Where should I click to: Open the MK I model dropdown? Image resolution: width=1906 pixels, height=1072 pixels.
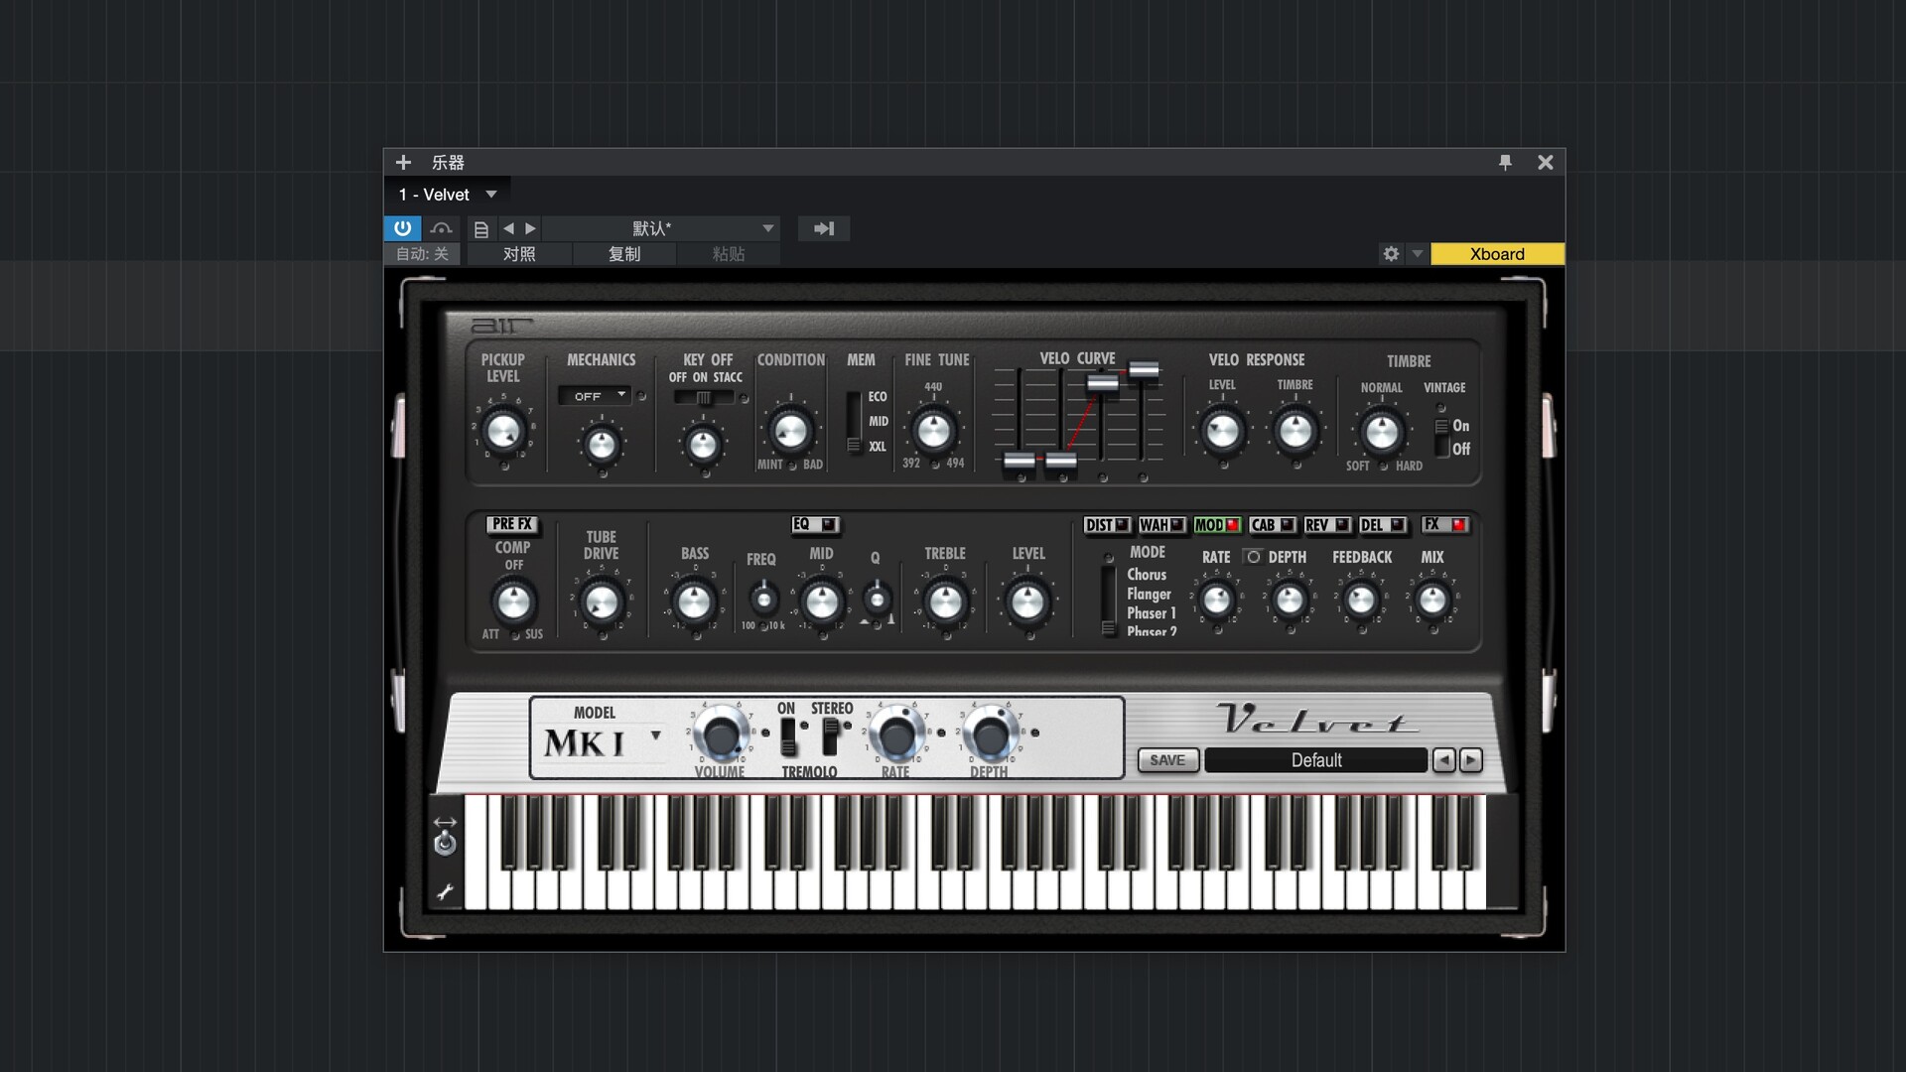655,736
